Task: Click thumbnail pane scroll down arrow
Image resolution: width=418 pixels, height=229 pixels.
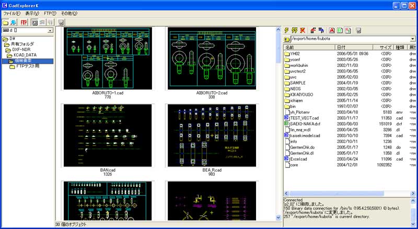Action: (278, 218)
